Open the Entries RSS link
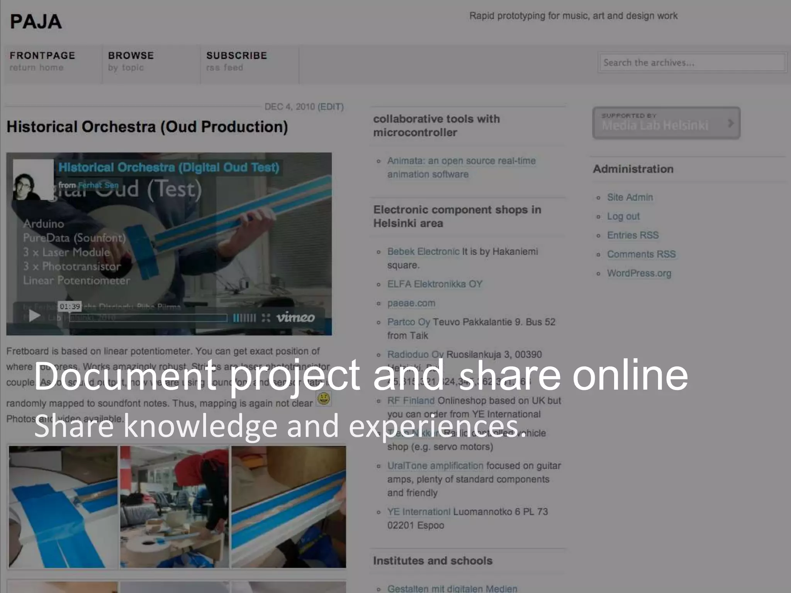 point(633,235)
